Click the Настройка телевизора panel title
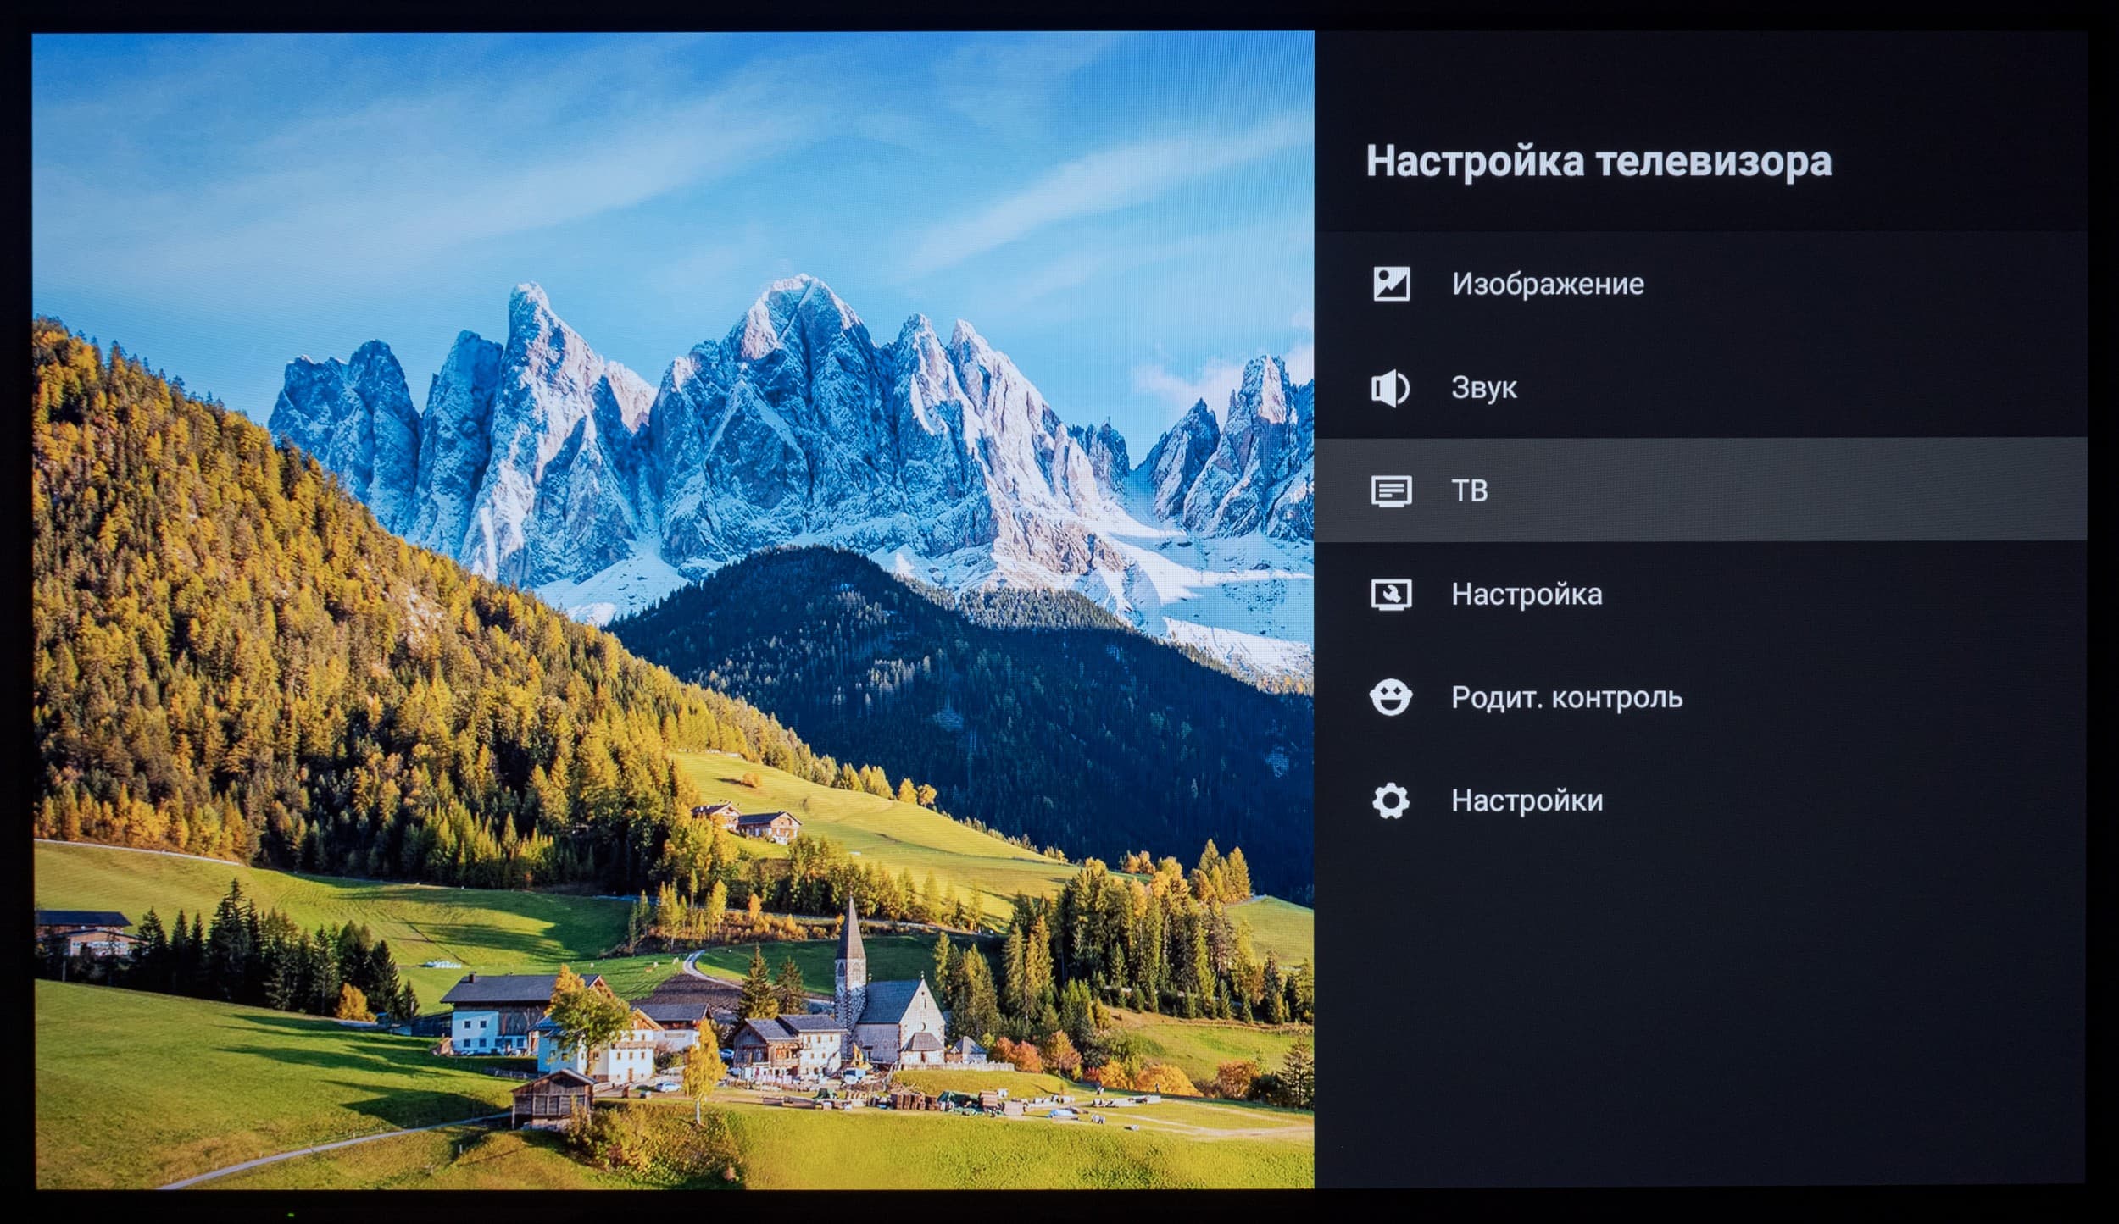The width and height of the screenshot is (2119, 1224). coord(1598,161)
